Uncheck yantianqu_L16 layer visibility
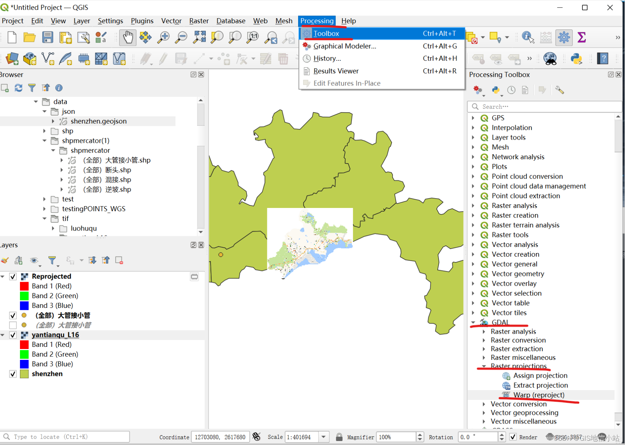The width and height of the screenshot is (625, 445). 13,335
